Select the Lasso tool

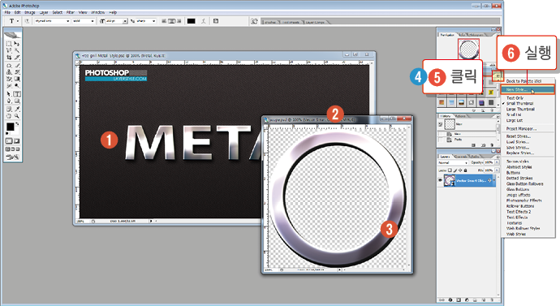click(x=9, y=50)
